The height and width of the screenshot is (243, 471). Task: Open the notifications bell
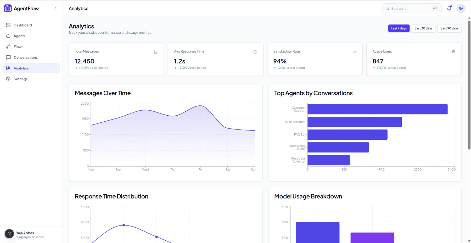[x=449, y=8]
